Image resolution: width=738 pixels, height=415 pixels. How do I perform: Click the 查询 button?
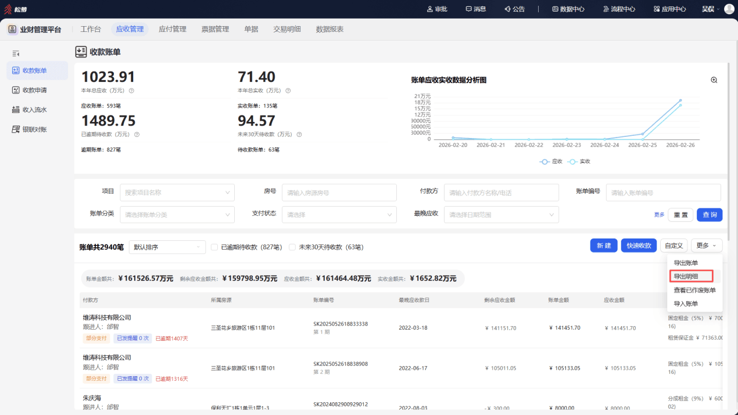(x=710, y=215)
